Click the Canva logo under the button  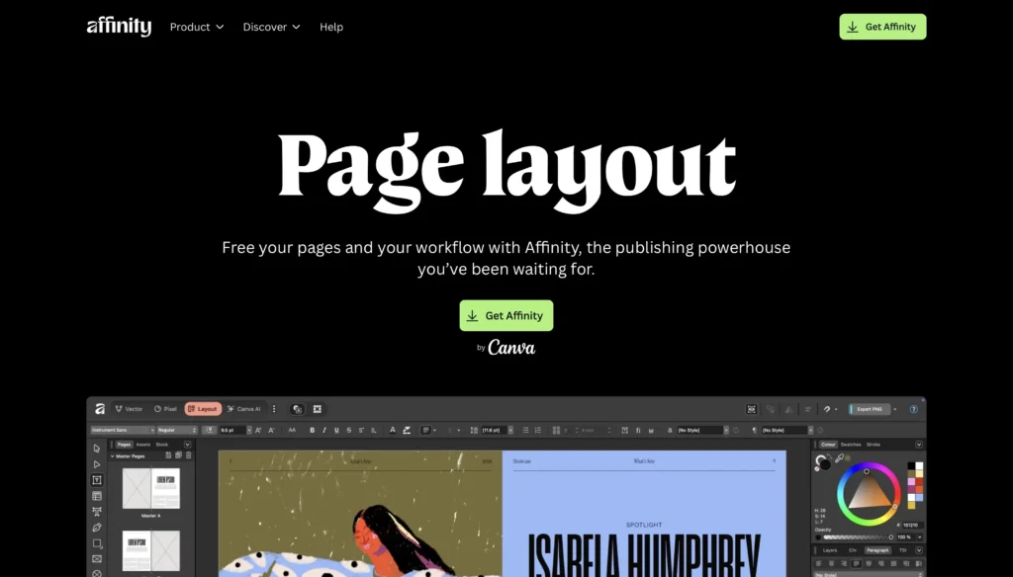point(511,348)
